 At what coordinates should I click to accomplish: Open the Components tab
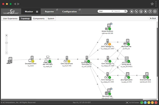click(39, 18)
